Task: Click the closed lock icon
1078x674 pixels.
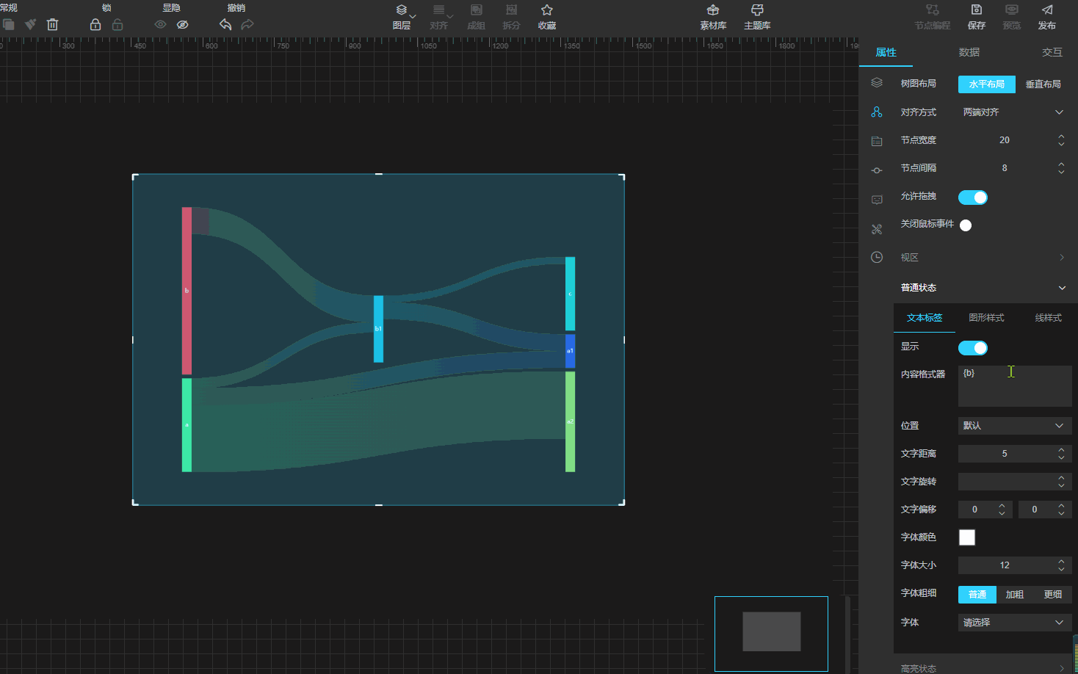Action: [95, 24]
